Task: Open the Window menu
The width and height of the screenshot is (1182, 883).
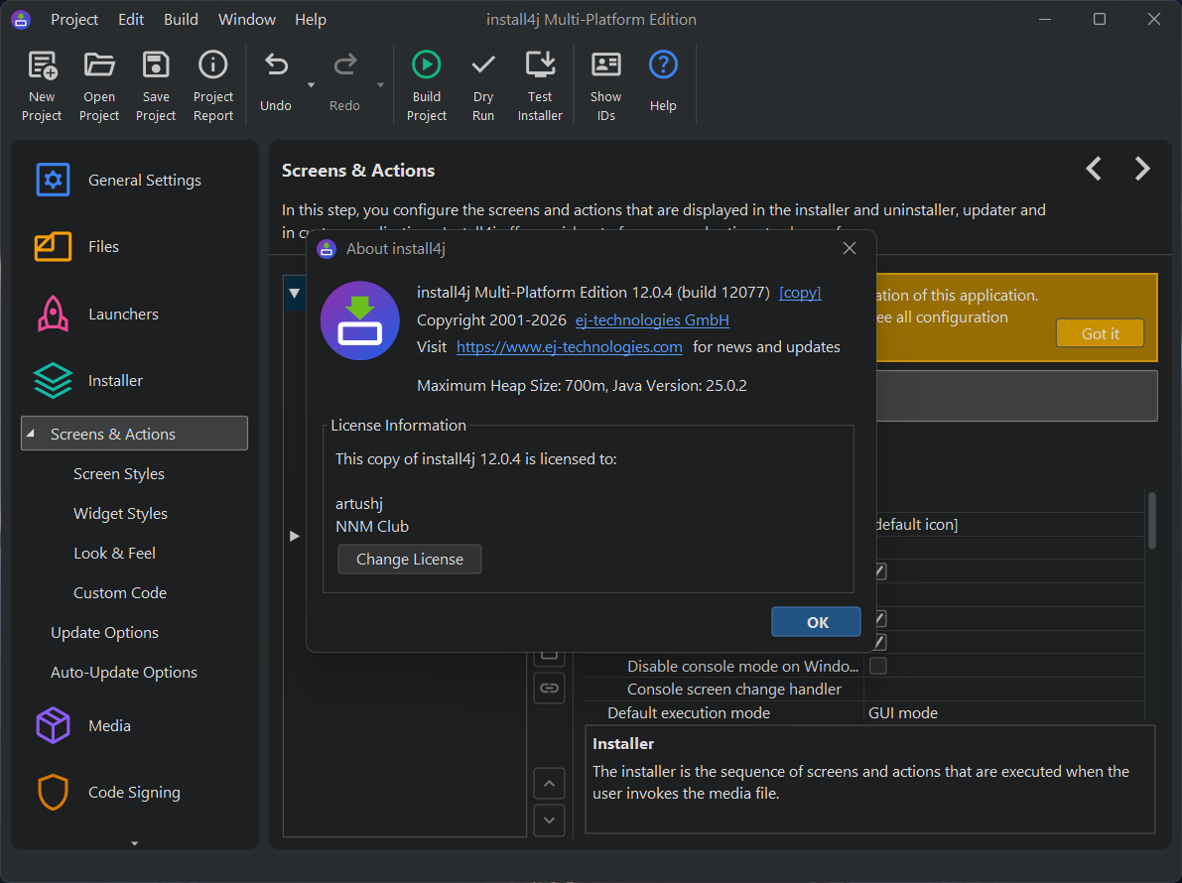Action: (x=246, y=20)
